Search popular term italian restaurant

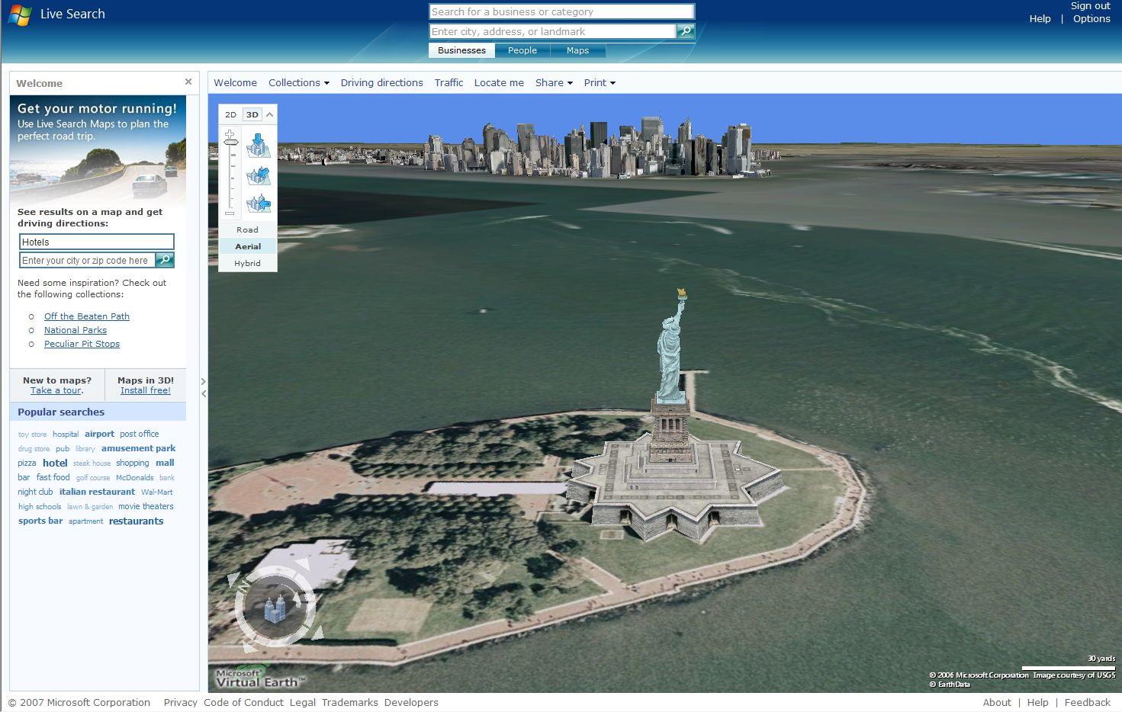(x=97, y=492)
